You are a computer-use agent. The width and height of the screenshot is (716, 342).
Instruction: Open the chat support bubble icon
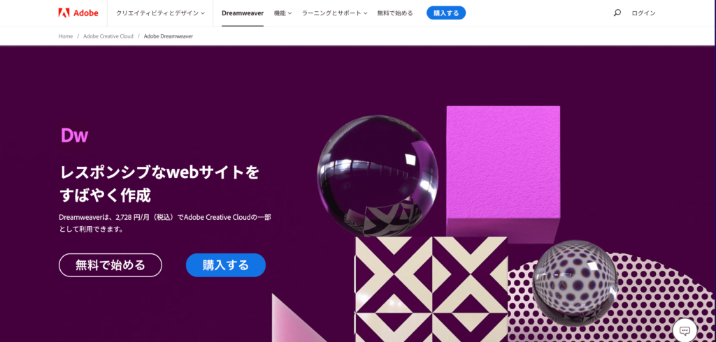[x=685, y=330]
